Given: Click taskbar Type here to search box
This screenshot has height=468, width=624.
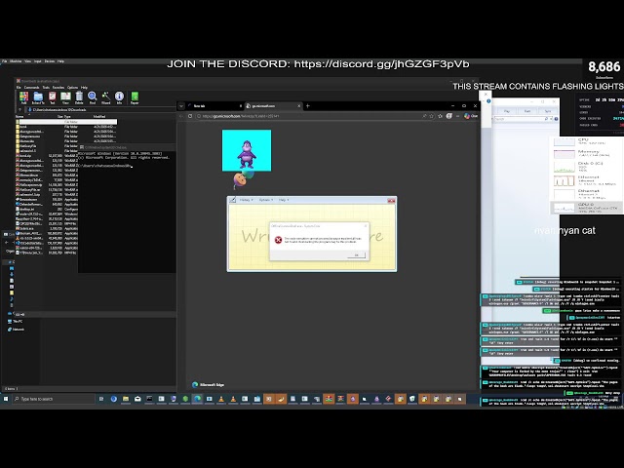Looking at the screenshot, I should (54, 399).
